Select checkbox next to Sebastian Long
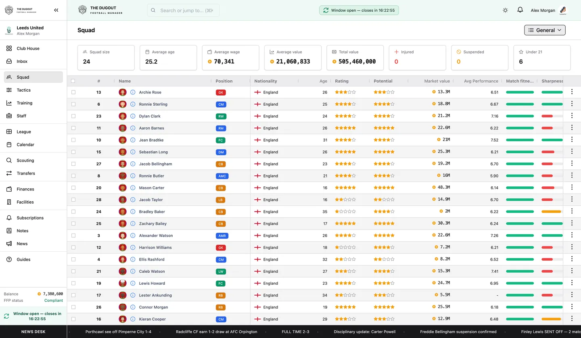 coord(73,152)
